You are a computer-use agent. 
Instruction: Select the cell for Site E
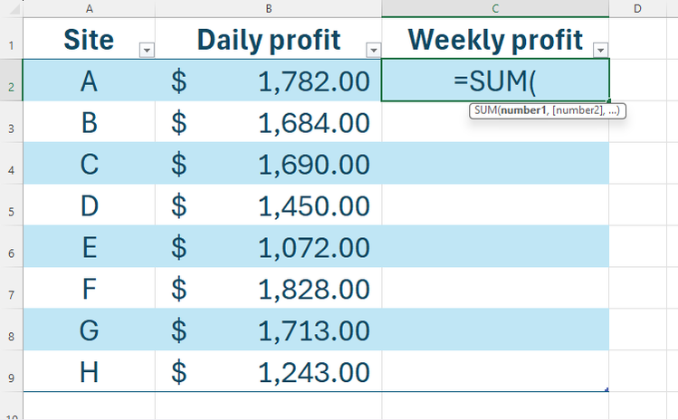(89, 247)
